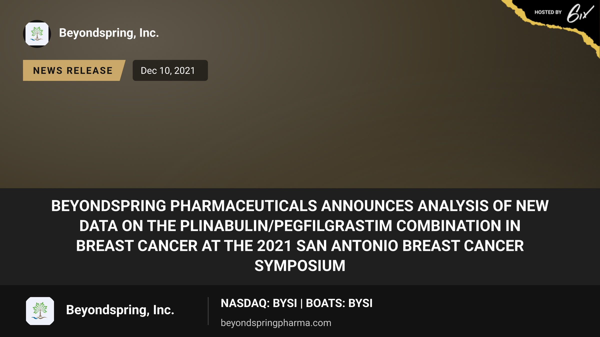
Task: Click the empty brown banner area
Action: coord(350,125)
